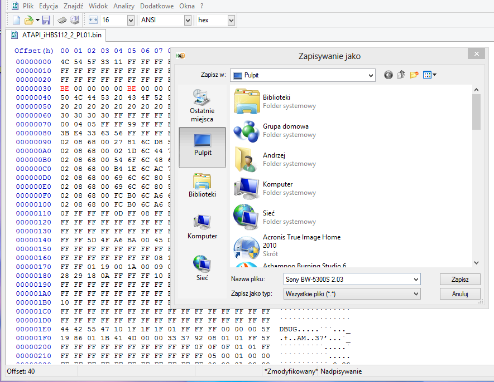Click the file list scrollbar down arrow
This screenshot has height=382, width=494.
coord(476,263)
